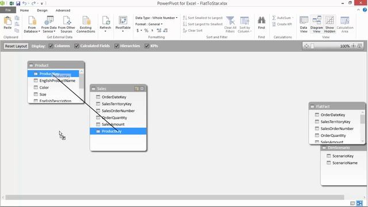Select grid view icon in status bar
Viewport: 368px width, 207px height.
[352, 203]
